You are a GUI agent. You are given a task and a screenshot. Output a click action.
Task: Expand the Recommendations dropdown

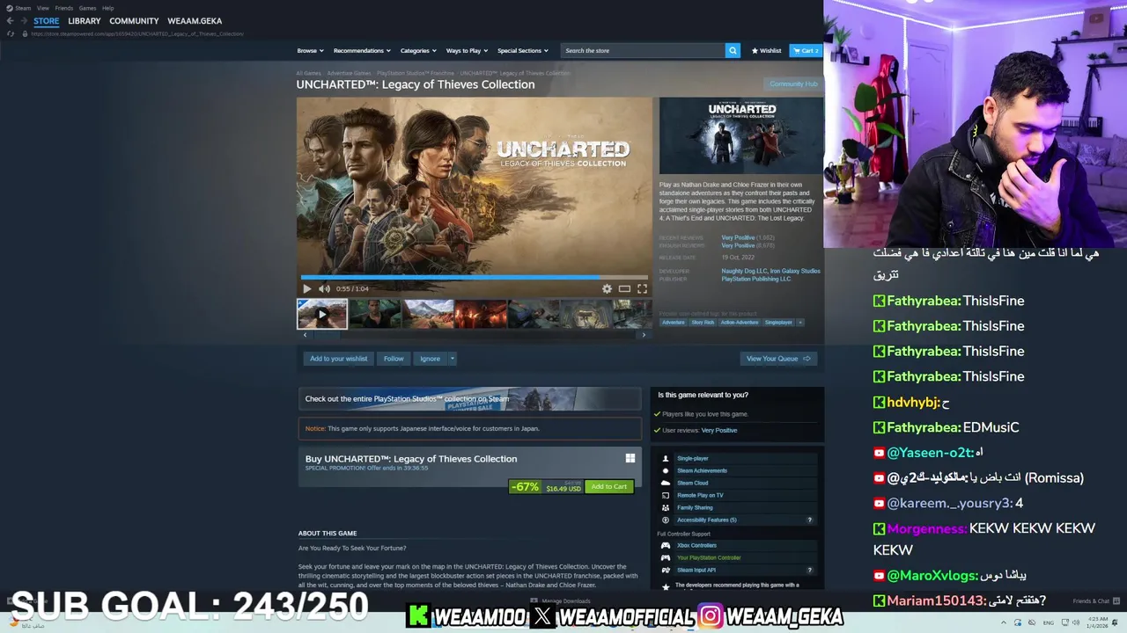point(361,50)
